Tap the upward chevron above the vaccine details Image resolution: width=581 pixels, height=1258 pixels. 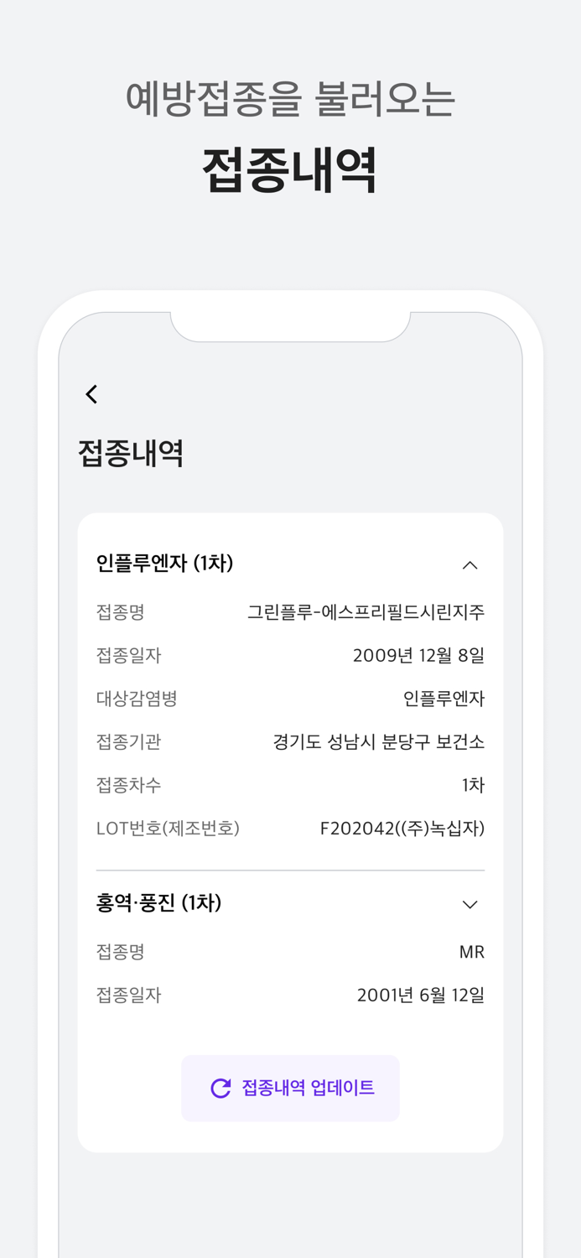[x=471, y=564]
